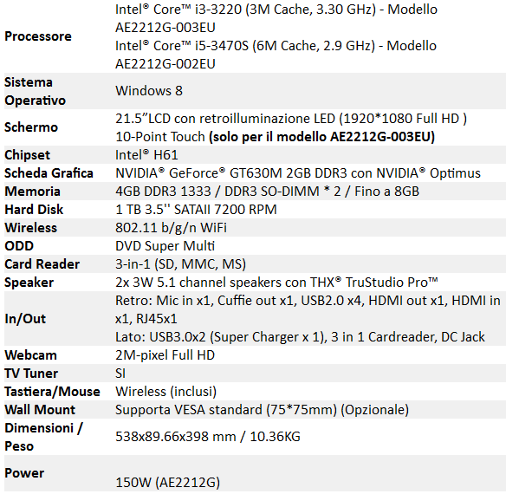506x494 pixels.
Task: Click the Card Reader row label
Action: [x=42, y=264]
